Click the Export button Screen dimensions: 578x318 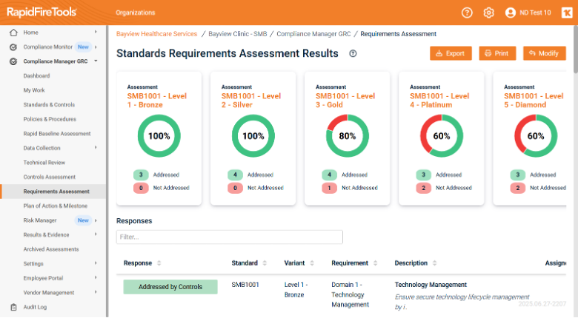451,53
